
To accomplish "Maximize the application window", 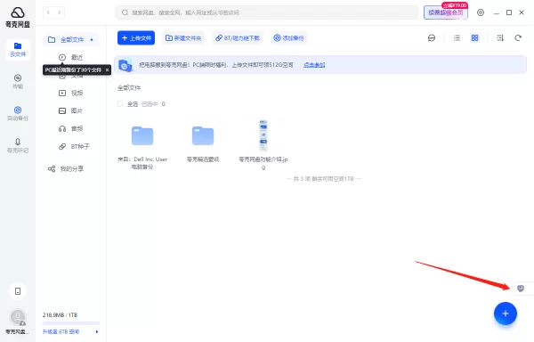I will click(509, 12).
